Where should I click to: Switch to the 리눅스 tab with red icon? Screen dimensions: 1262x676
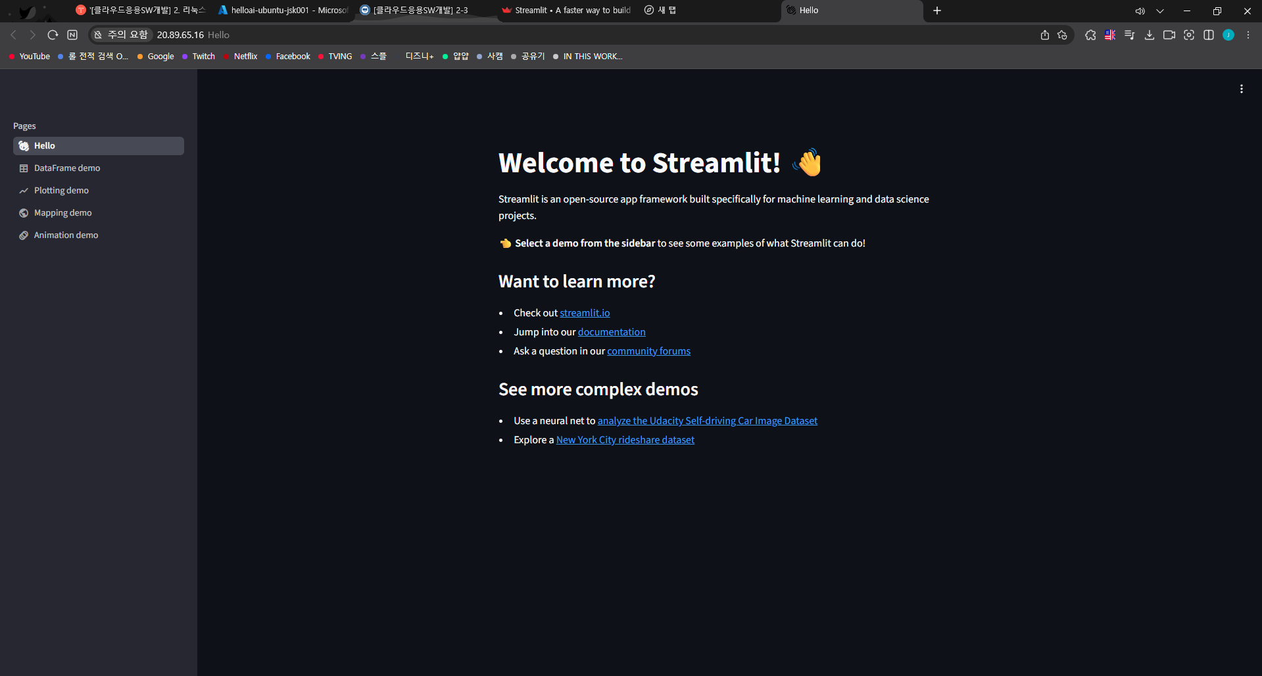(x=140, y=11)
